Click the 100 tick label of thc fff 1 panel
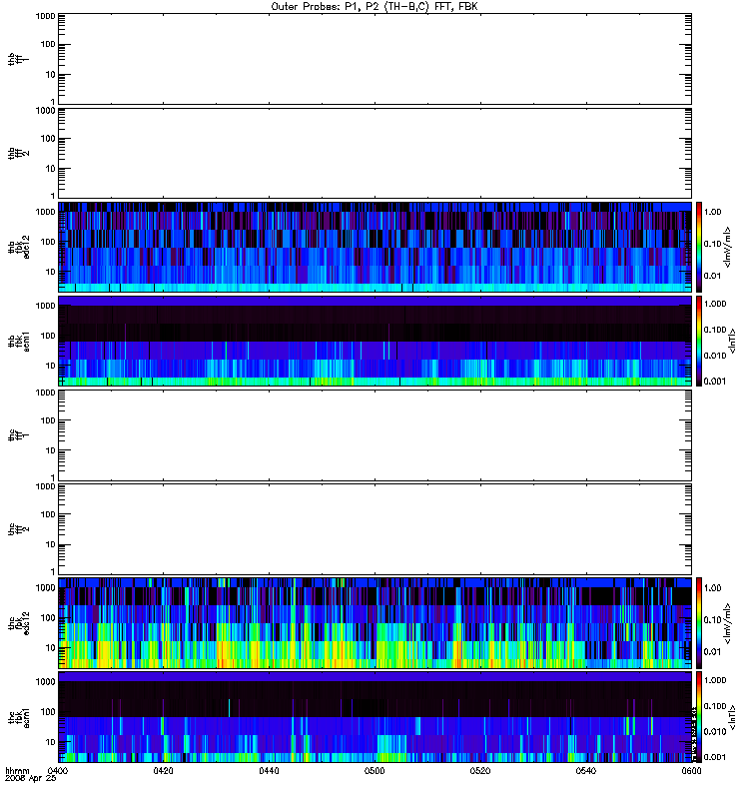 (x=48, y=420)
